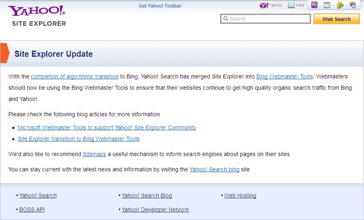Click the magnifier icon in search box

click(x=225, y=19)
